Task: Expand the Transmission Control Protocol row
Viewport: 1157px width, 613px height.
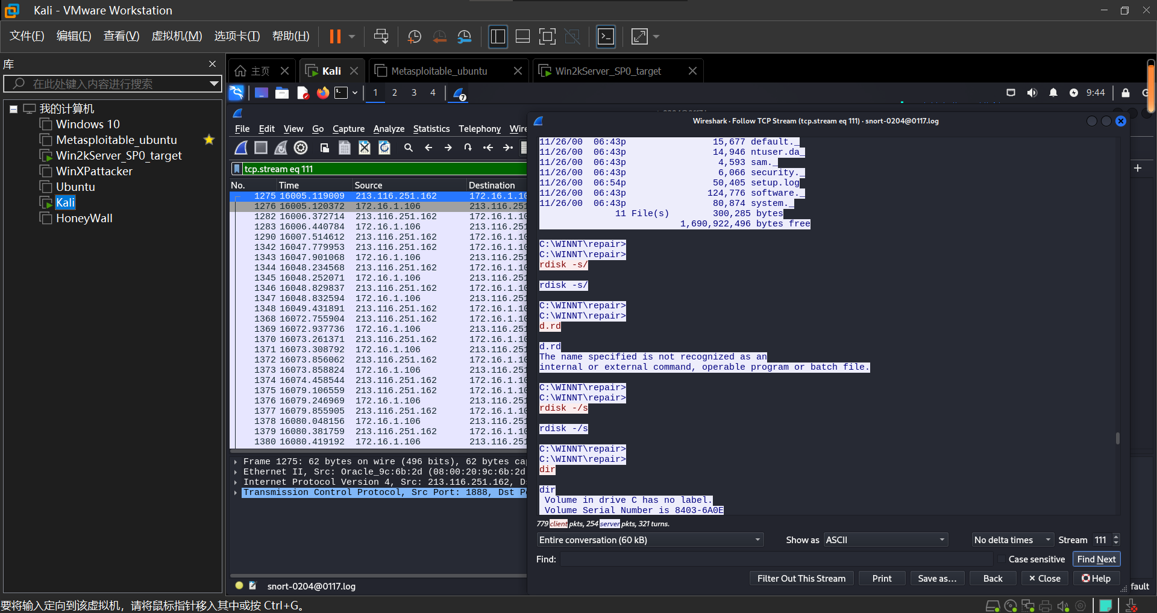Action: (235, 493)
